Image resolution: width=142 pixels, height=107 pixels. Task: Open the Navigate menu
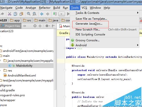pos(6,8)
